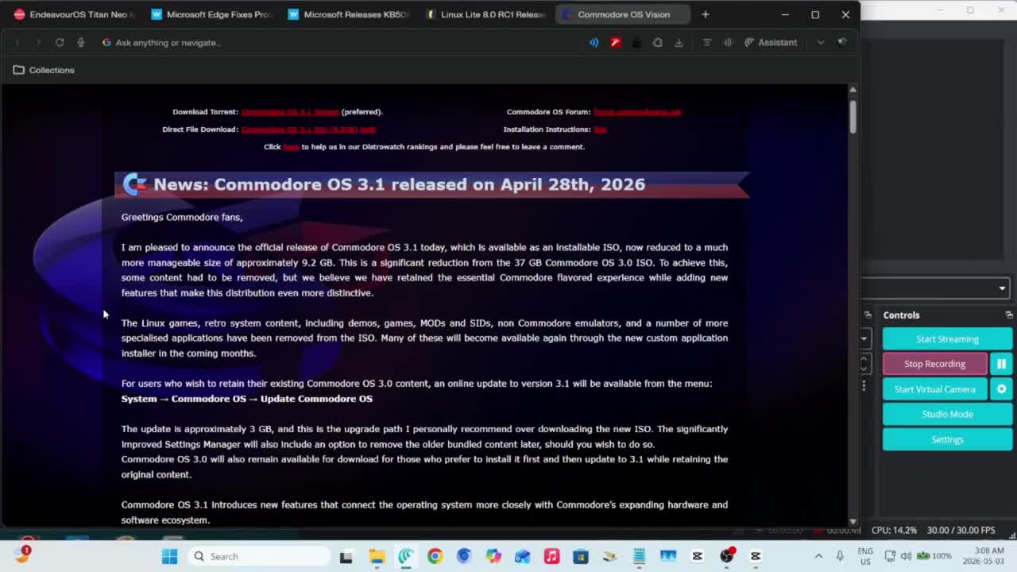Viewport: 1017px width, 572px height.
Task: Open the red extension icon in toolbar
Action: (x=615, y=42)
